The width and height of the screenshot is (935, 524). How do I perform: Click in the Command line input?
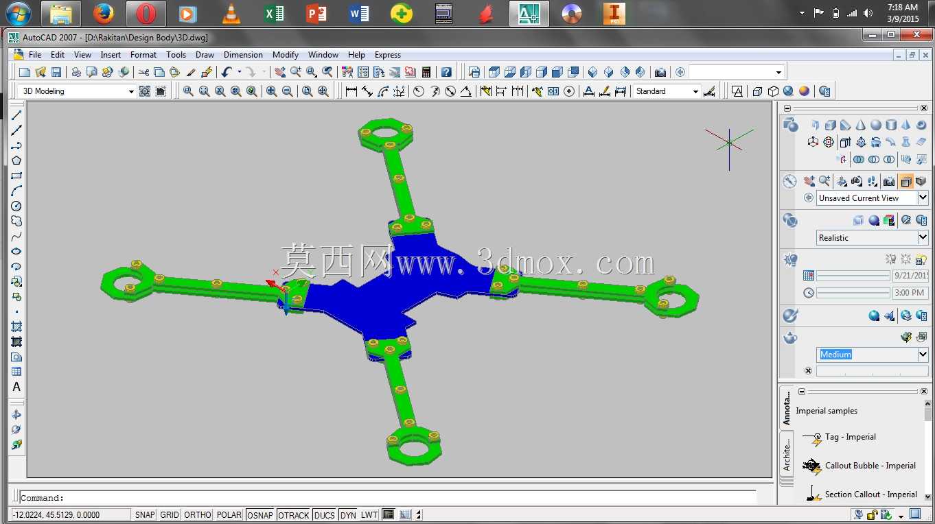click(x=388, y=498)
